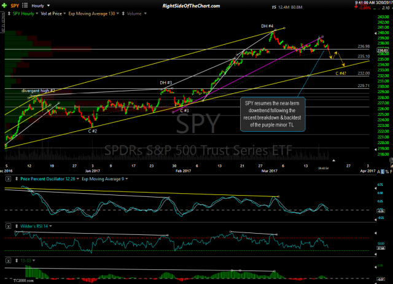Click the 12.4M volume readout
The width and height of the screenshot is (393, 284).
click(284, 7)
